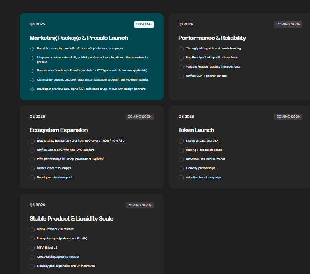Click the text 'Throughput upgrade and parallel routing'
Viewport: 310px width, 274px height.
(x=213, y=48)
